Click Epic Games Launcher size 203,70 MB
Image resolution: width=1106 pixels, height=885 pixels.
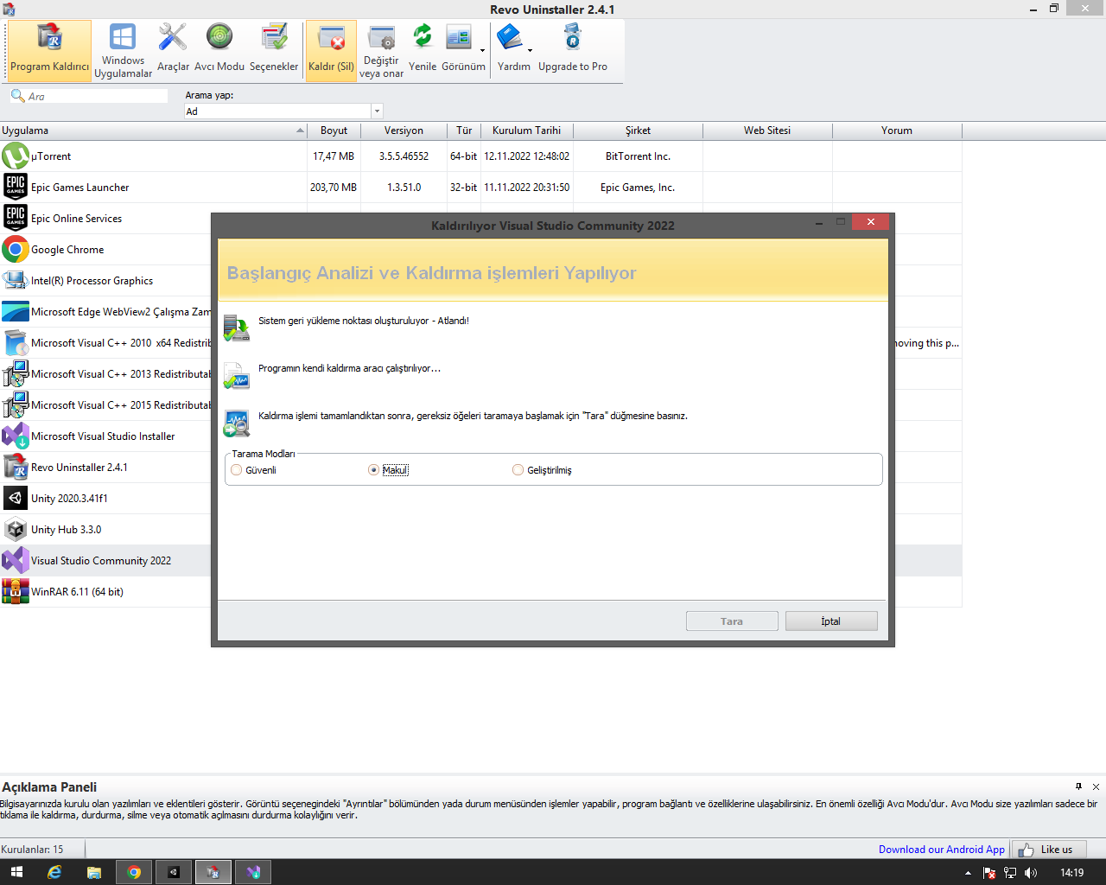334,188
